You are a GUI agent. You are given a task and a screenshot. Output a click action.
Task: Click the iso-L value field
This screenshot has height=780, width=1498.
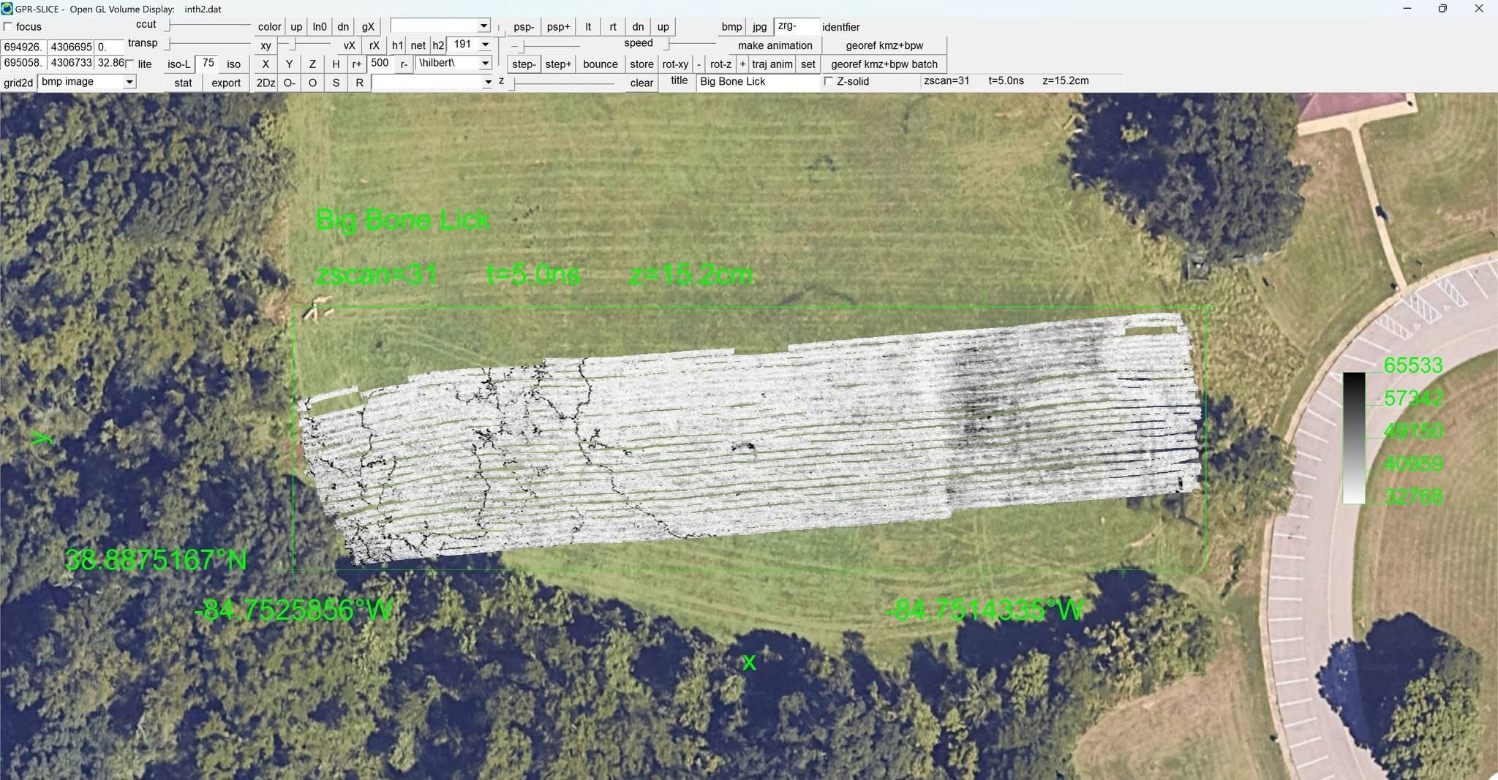[208, 64]
